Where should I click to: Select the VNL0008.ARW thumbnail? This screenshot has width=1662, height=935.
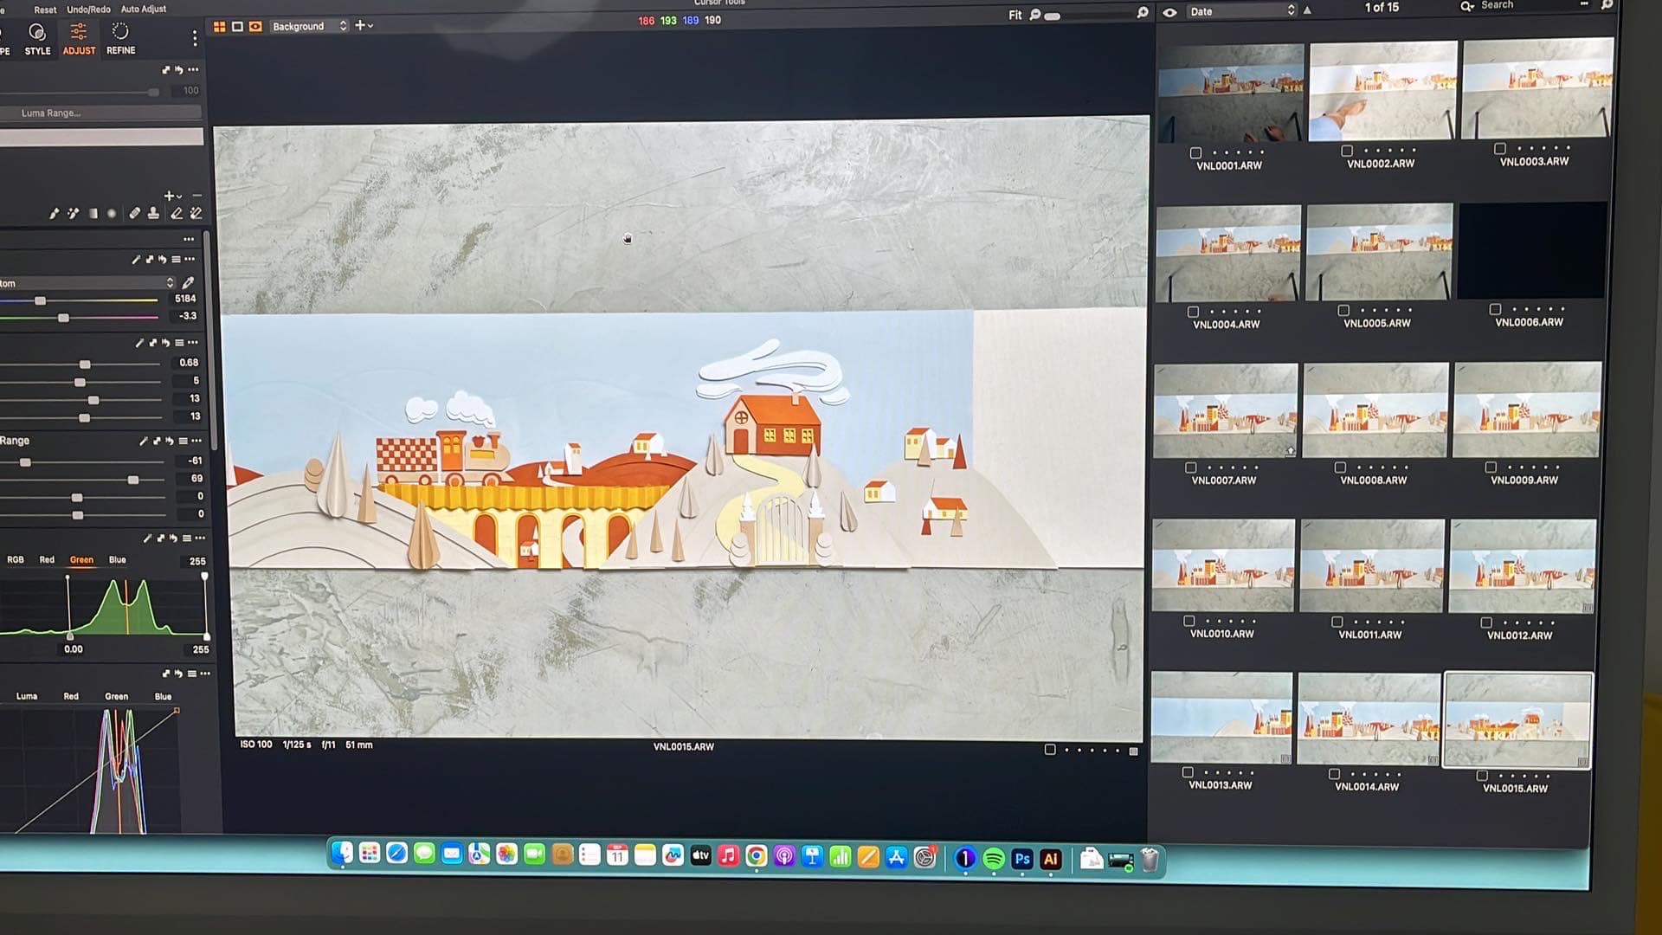[x=1375, y=410]
